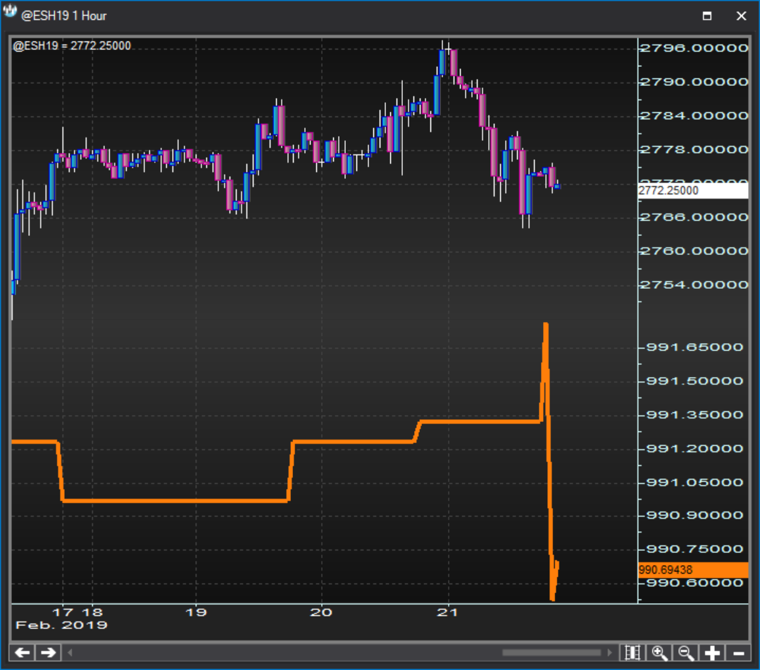Click the '@ESH19 = 2772.25000' symbol label

click(x=72, y=46)
